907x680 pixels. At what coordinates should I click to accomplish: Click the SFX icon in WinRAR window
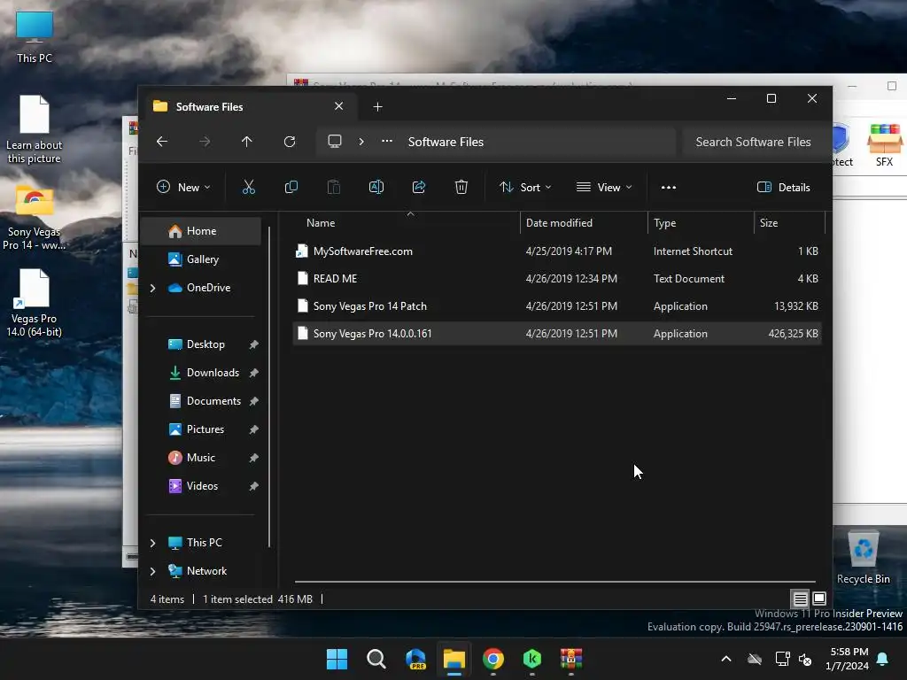click(x=885, y=146)
